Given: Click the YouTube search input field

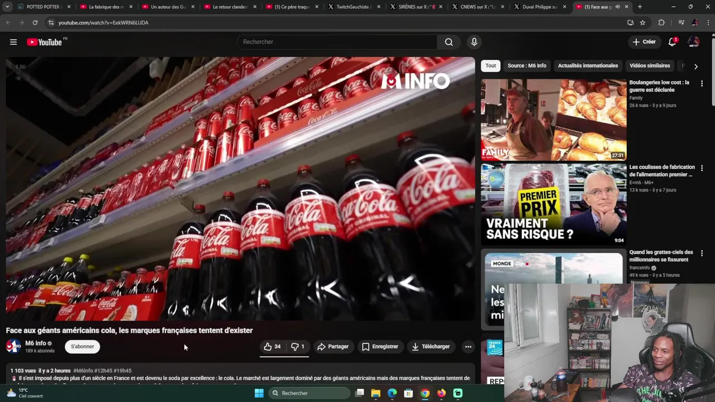Looking at the screenshot, I should 337,42.
